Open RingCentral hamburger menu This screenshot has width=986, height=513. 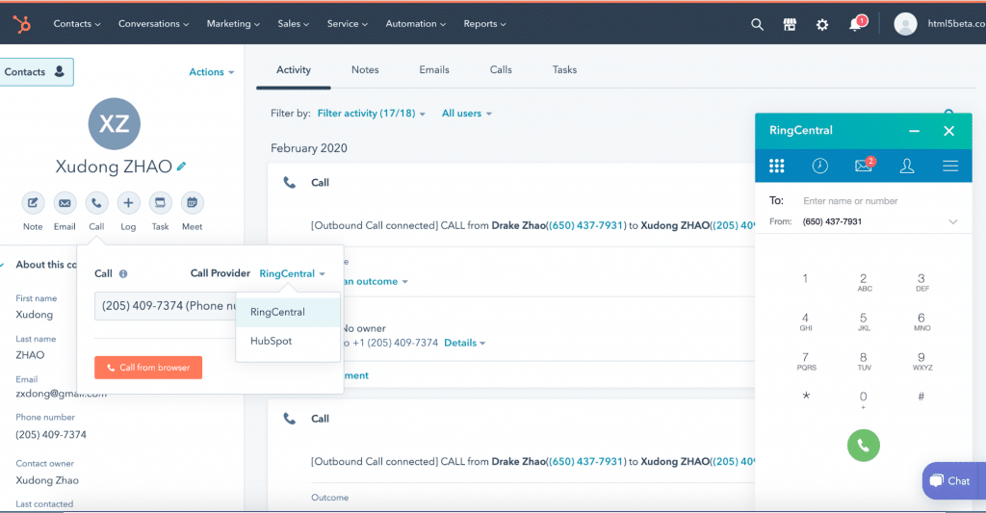coord(950,167)
